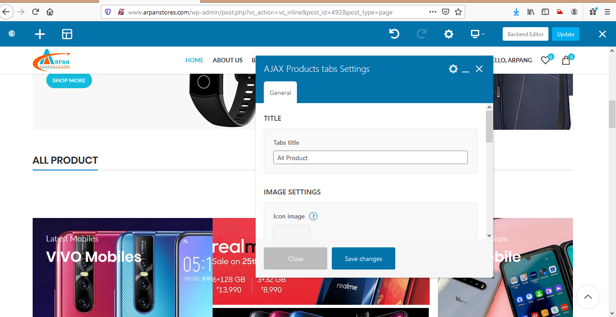Save page to Pocket
This screenshot has height=317, width=616.
click(446, 12)
